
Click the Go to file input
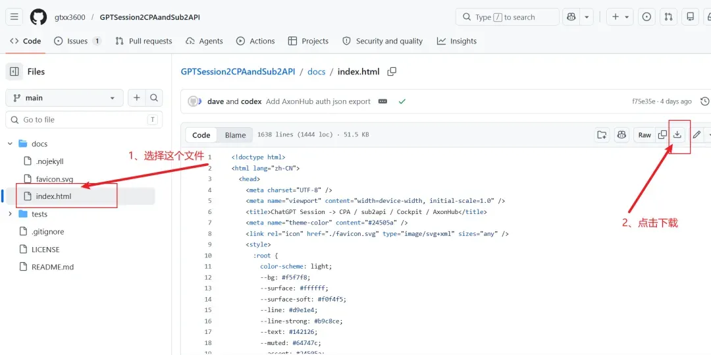84,120
